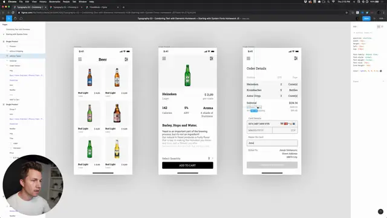The image size is (387, 218).
Task: Open the zoom level dropdown in Figma
Action: point(382,19)
